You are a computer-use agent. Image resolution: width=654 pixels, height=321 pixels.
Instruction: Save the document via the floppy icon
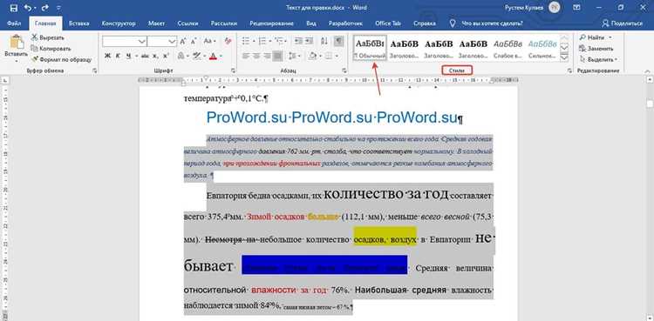click(13, 8)
